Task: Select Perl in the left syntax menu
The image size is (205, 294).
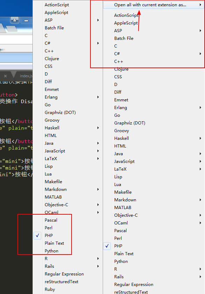Action: click(x=49, y=228)
